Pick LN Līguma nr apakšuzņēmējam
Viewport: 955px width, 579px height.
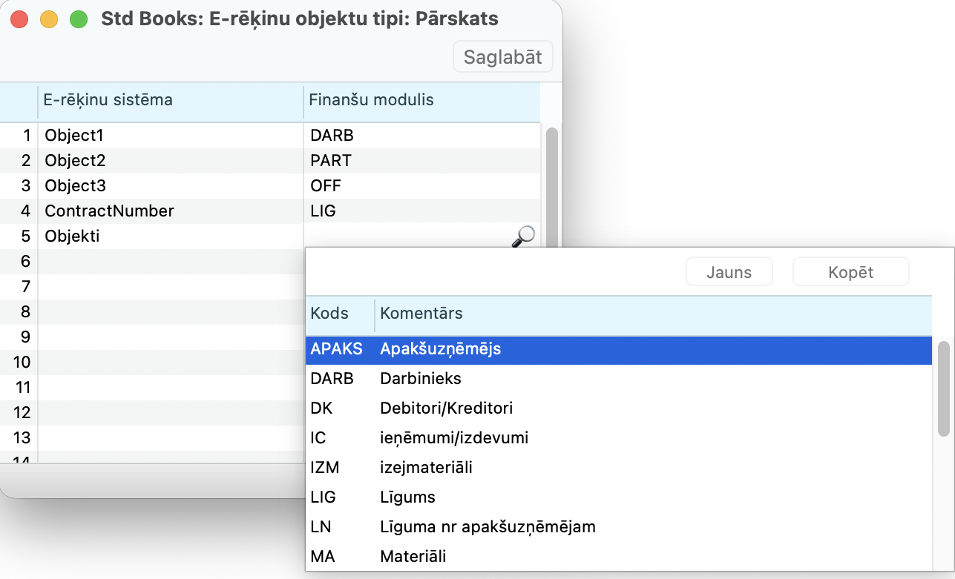point(618,527)
